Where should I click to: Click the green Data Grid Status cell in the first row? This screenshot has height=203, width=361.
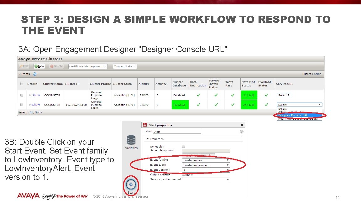click(x=249, y=95)
